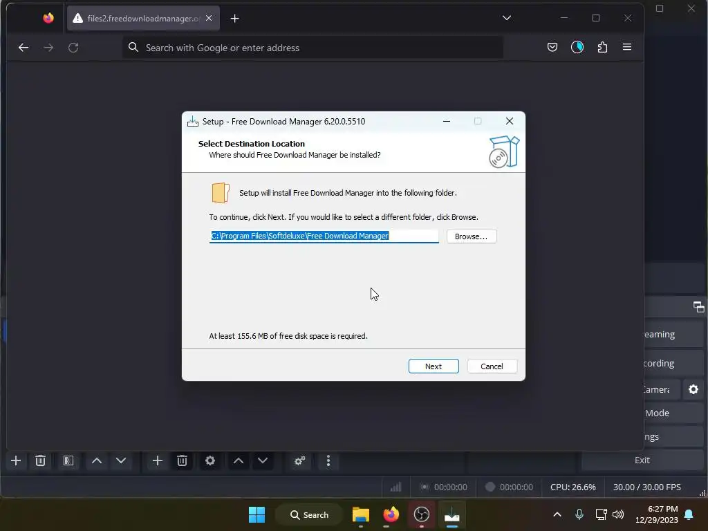The image size is (708, 531).
Task: Open OBS Settings button
Action: tap(673, 437)
